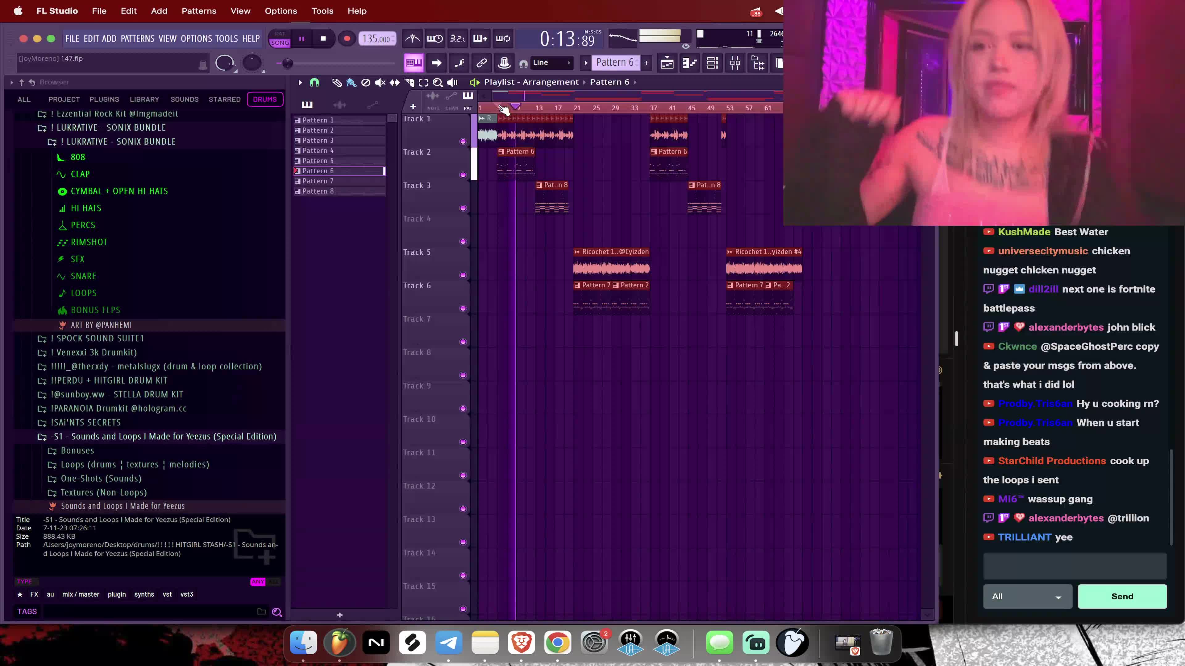Open macOS Options menu
The height and width of the screenshot is (666, 1185).
[x=281, y=10]
